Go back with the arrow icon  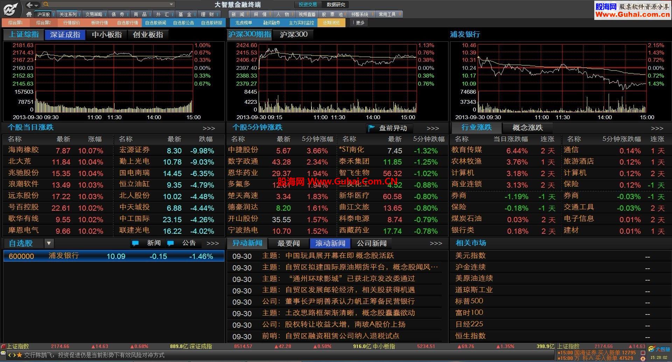coord(30,5)
